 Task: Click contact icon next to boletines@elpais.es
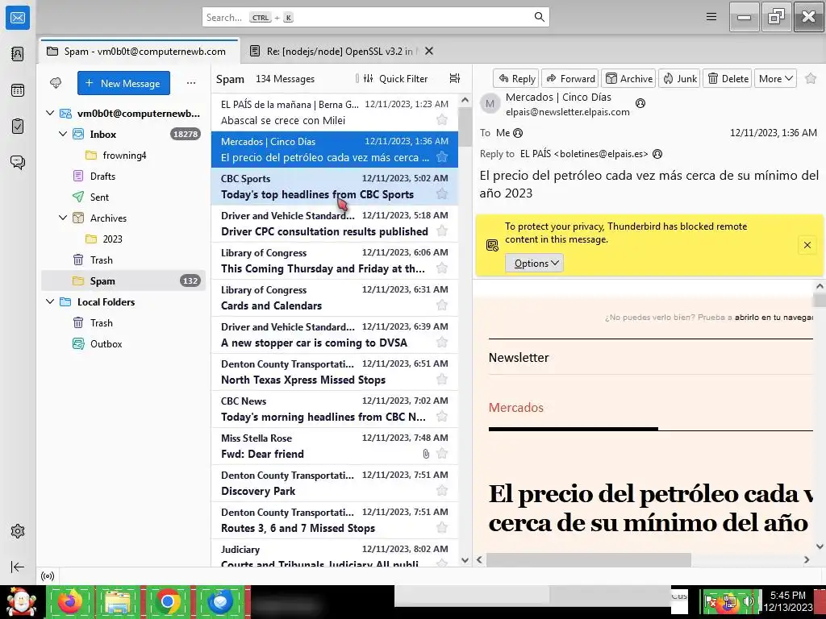[657, 154]
